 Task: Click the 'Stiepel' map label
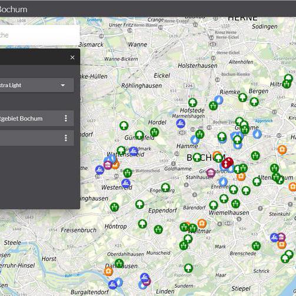[x=241, y=288]
